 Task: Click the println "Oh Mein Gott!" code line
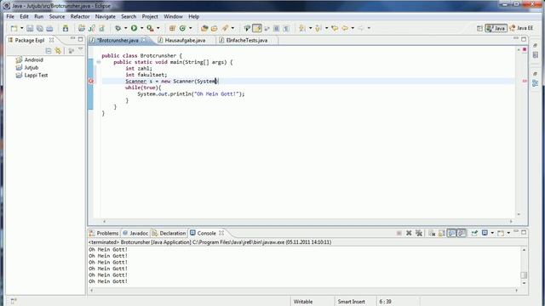(191, 94)
